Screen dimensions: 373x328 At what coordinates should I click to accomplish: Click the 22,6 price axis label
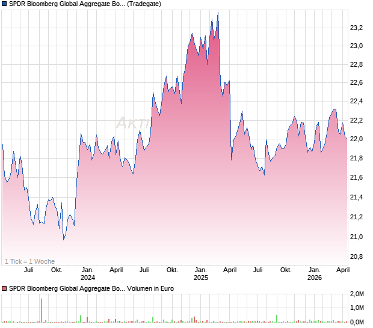(356, 83)
